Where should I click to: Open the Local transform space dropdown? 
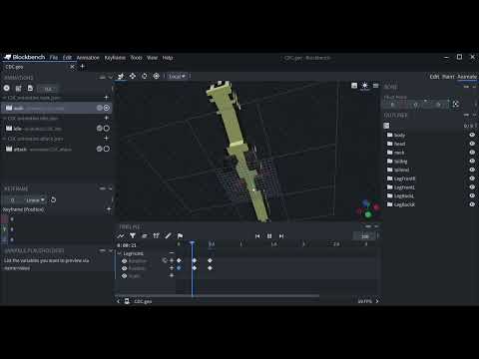[x=177, y=76]
